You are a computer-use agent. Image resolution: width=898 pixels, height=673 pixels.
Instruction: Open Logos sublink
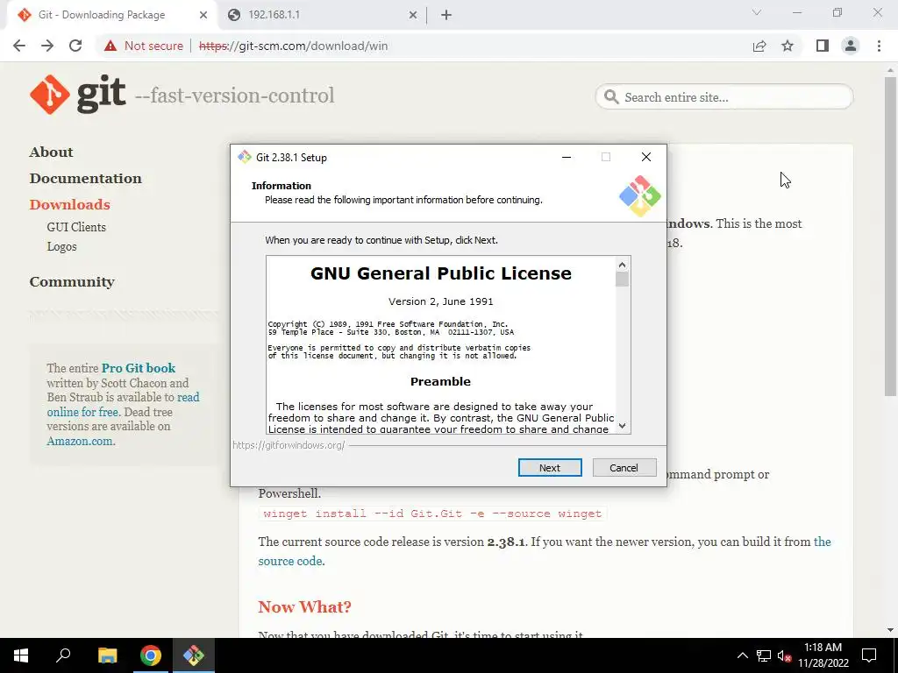62,246
